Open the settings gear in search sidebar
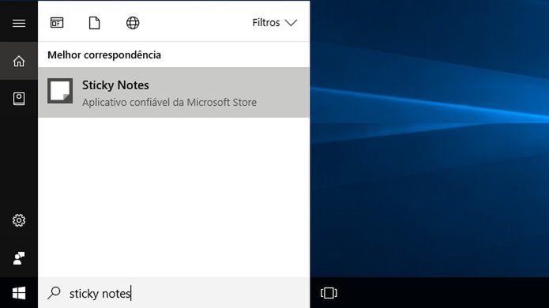The image size is (549, 308). (x=19, y=220)
